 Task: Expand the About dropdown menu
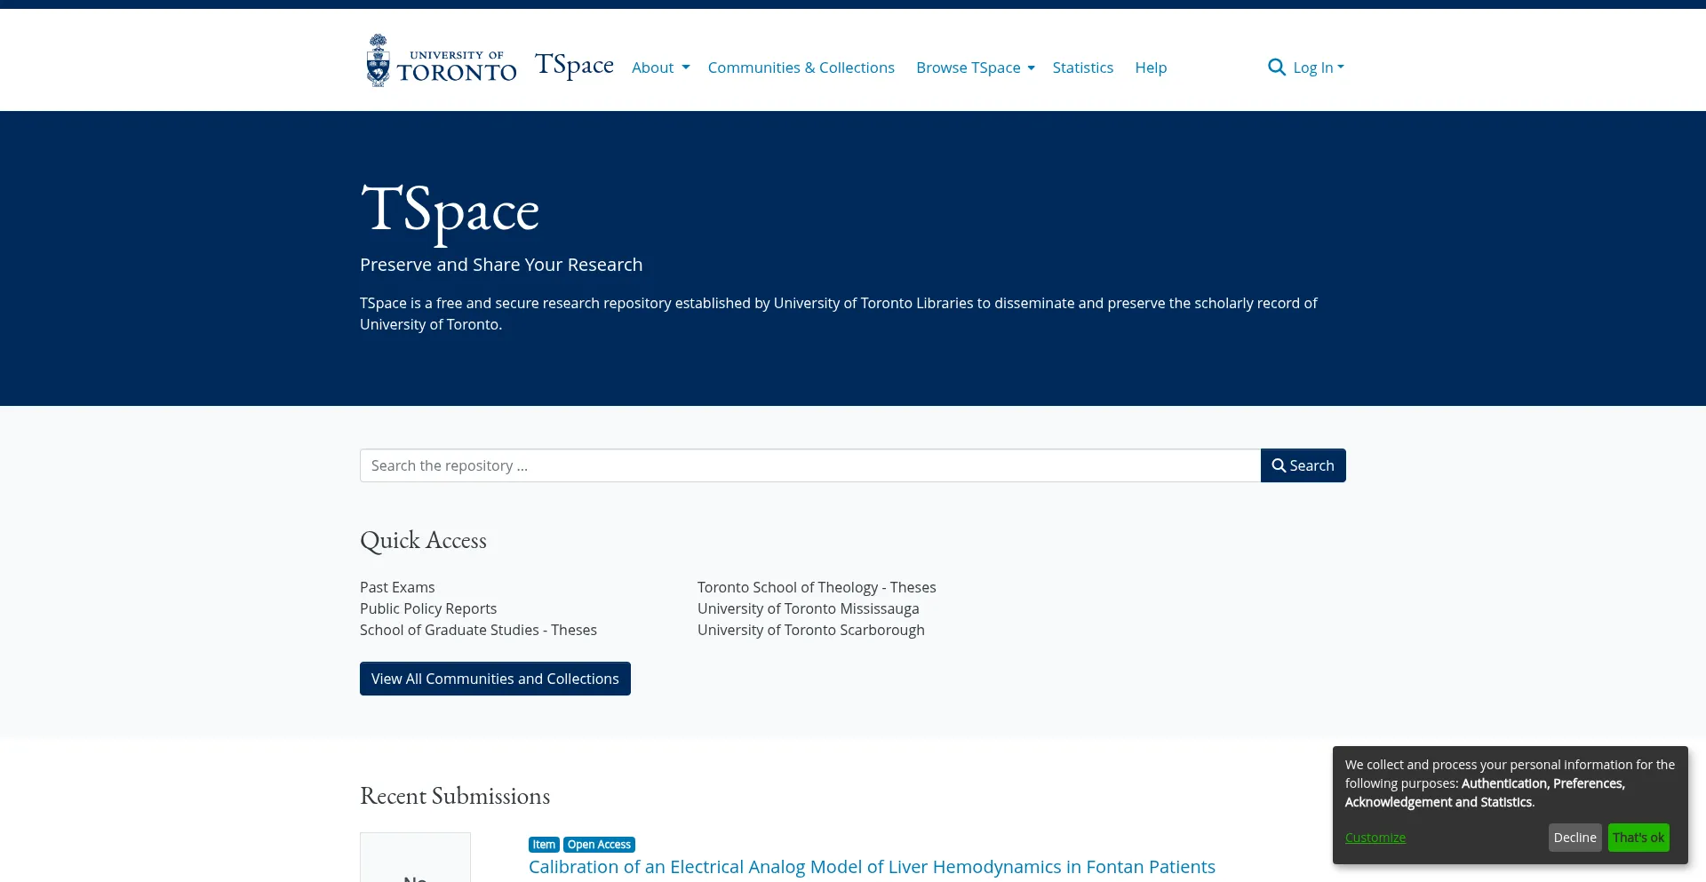pos(660,68)
